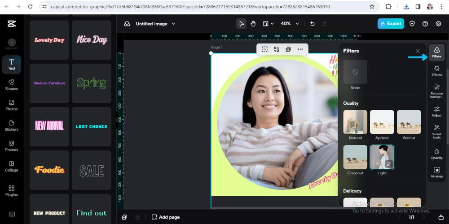Click Add page button
The image size is (449, 224).
click(x=166, y=217)
